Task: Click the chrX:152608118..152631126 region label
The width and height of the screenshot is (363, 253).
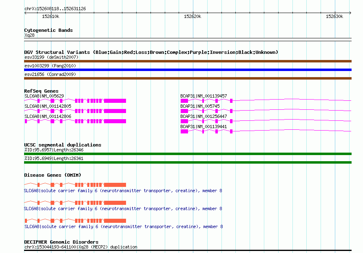Action: pos(55,9)
